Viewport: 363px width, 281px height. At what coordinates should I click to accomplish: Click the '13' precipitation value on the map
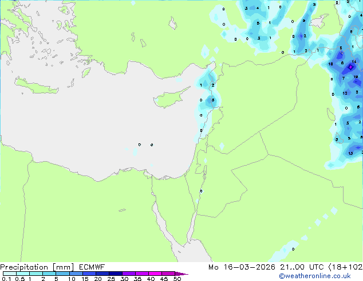[x=350, y=153]
